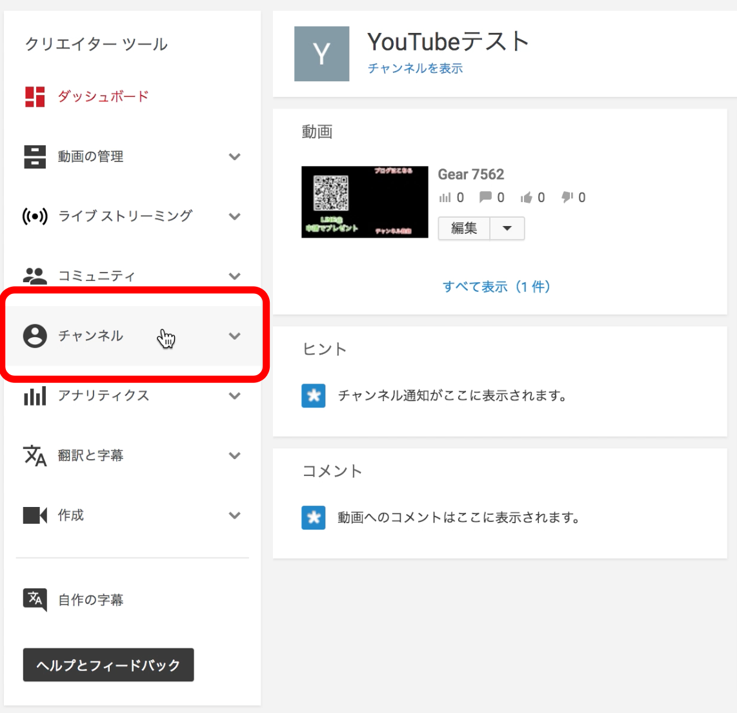Open the dropdown arrow next to 編集

tap(507, 229)
